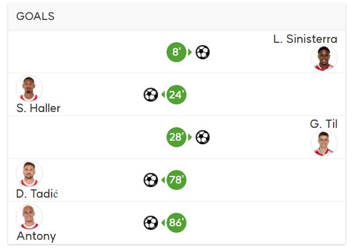Screen dimensions: 353x248
Task: Select the green 8' minute badge
Action: [176, 52]
